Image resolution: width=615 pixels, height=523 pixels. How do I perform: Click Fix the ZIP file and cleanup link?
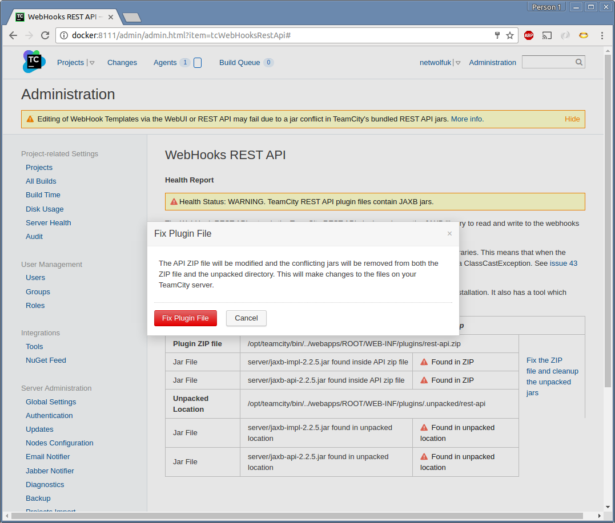point(552,376)
